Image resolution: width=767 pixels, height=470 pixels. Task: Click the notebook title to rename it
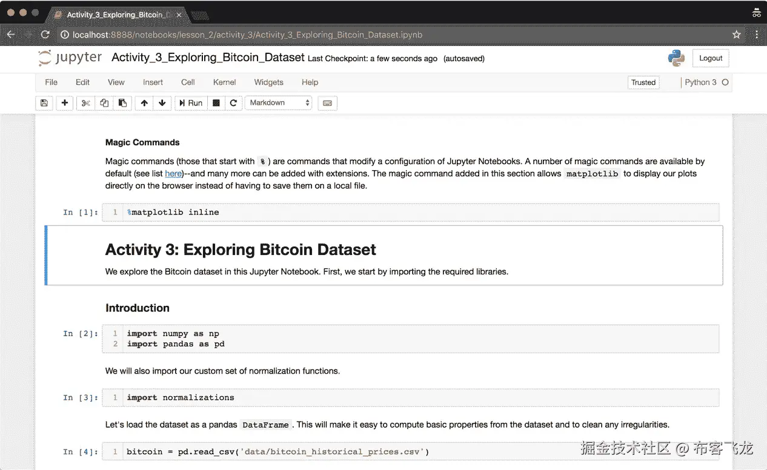(208, 58)
